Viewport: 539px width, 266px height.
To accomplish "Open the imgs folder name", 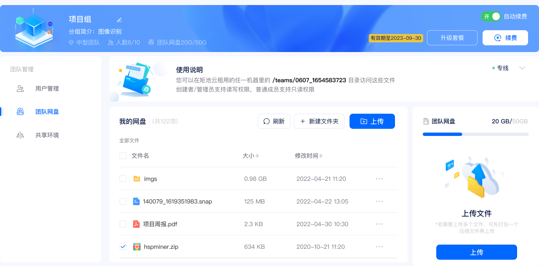I will pos(150,179).
